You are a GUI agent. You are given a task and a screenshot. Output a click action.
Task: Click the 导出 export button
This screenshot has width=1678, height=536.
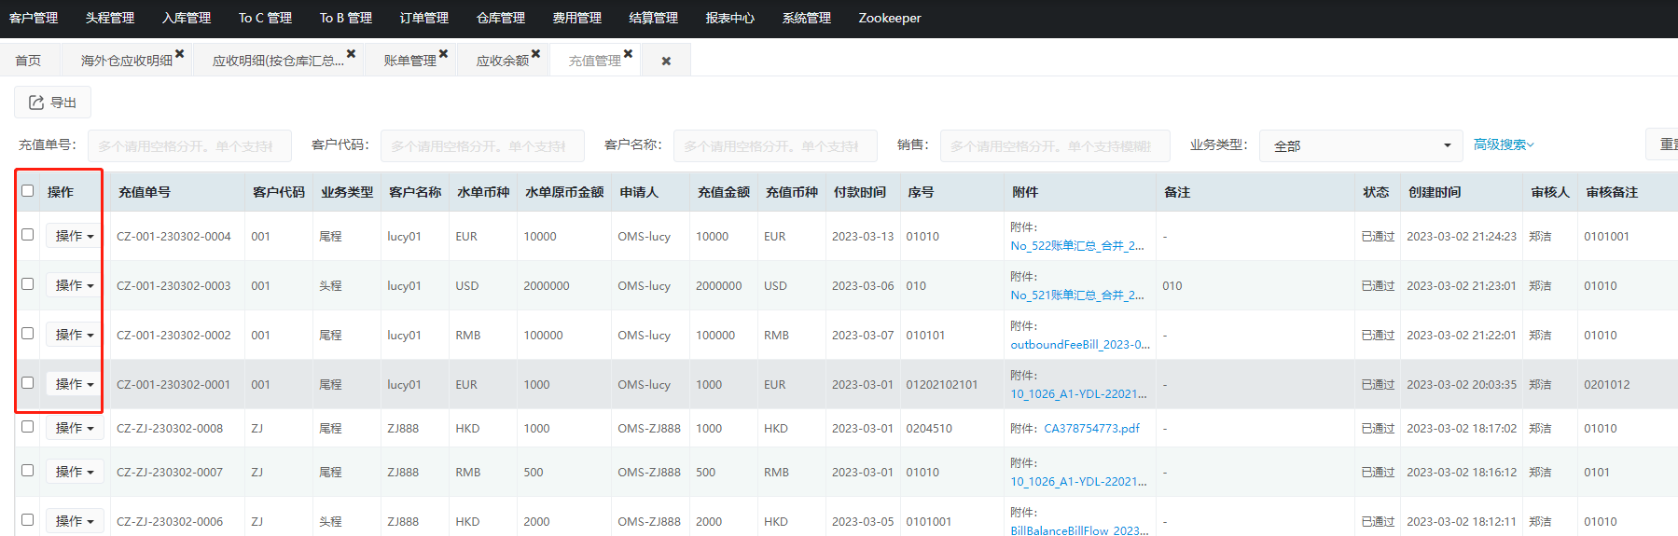[x=52, y=103]
